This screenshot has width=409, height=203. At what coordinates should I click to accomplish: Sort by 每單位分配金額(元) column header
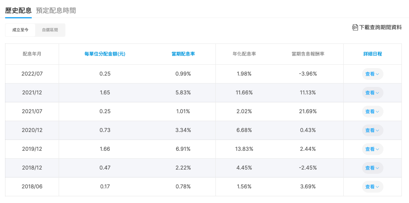105,54
